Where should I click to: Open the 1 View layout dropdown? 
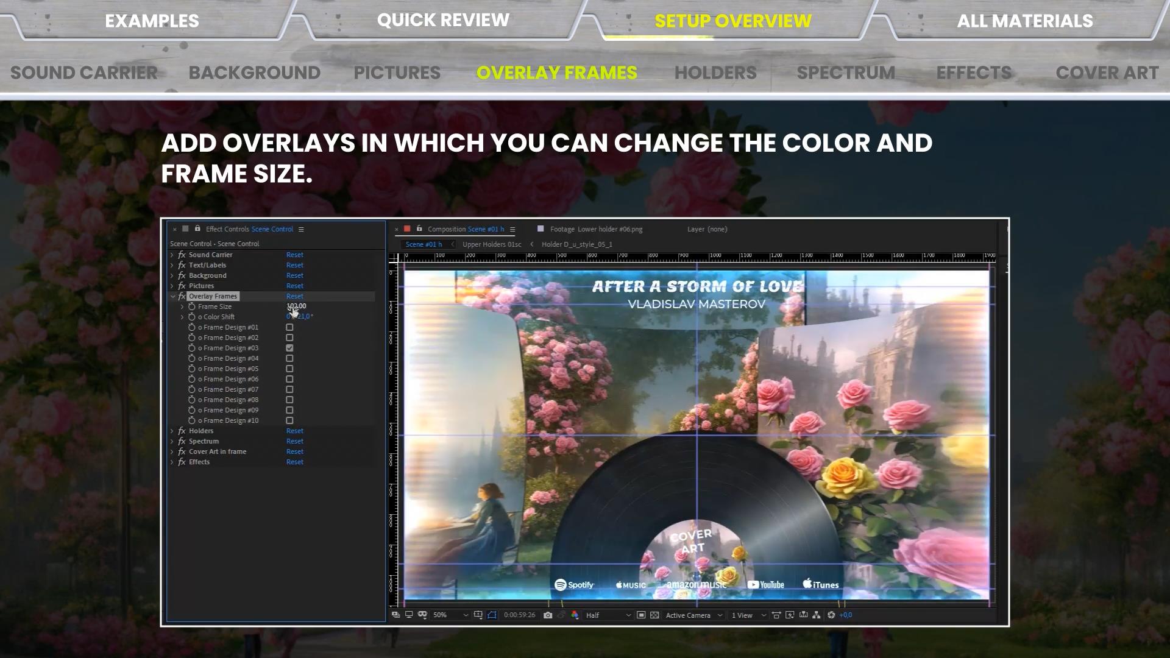click(x=749, y=615)
